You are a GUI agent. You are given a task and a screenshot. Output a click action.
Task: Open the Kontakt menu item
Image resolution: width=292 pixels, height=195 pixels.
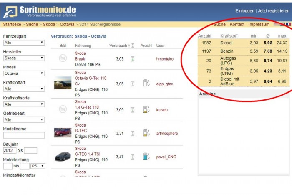coord(237,24)
